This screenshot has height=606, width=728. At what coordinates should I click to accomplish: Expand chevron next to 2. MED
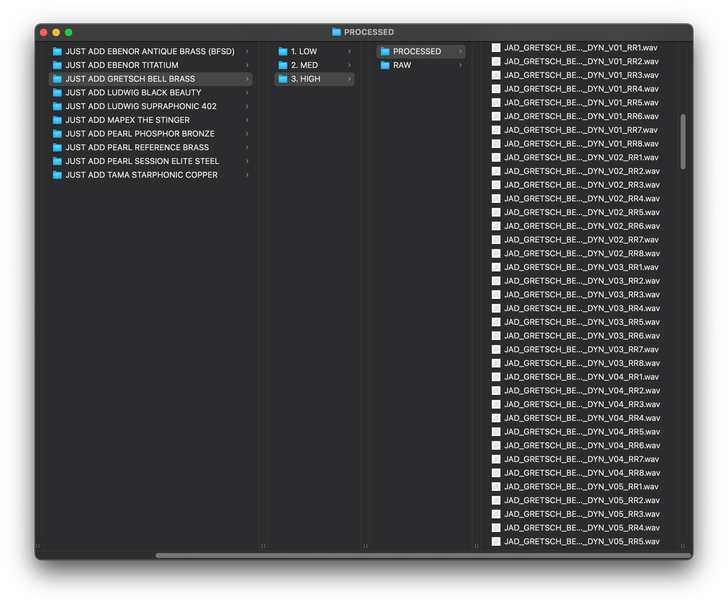tap(349, 65)
